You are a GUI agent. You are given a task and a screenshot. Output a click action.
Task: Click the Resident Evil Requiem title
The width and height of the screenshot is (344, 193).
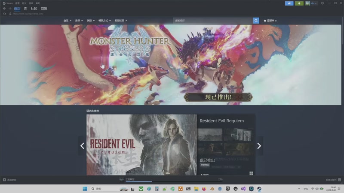(x=221, y=121)
